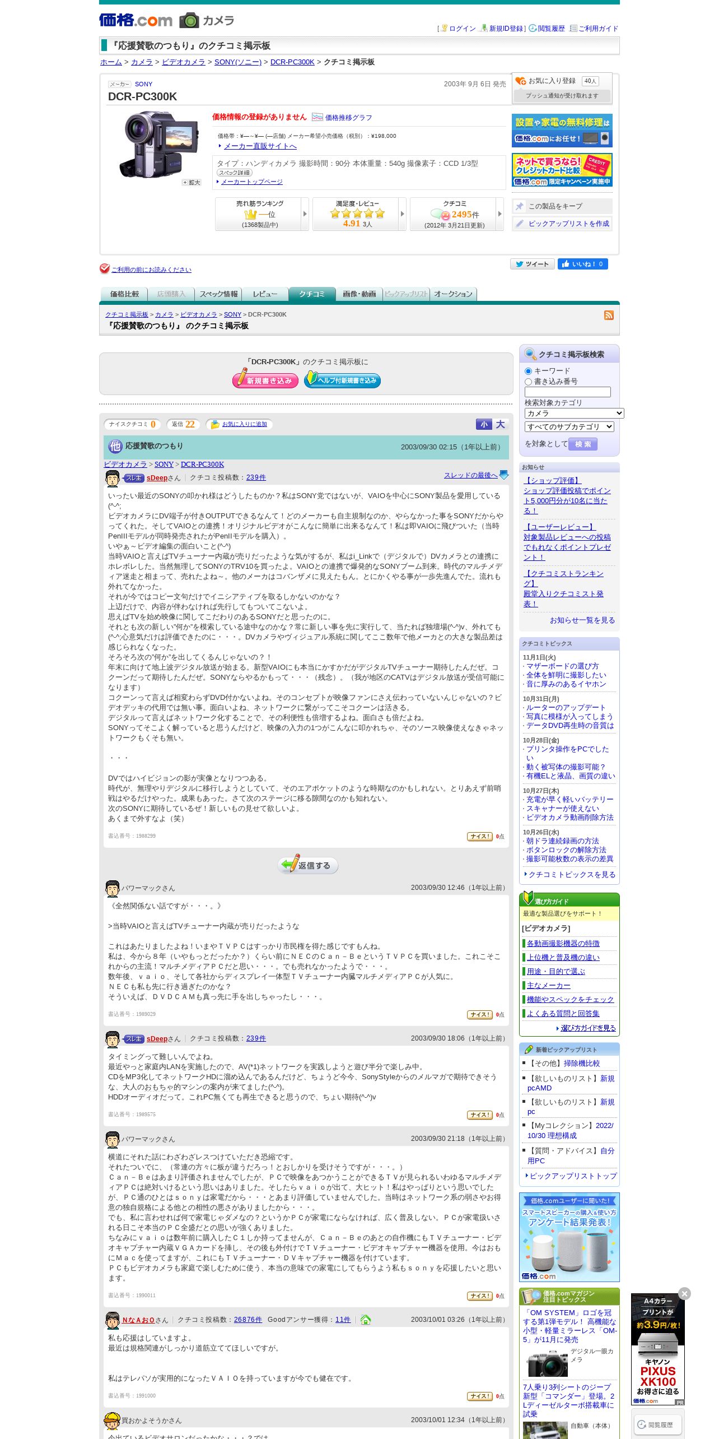719x1439 pixels.
Task: Open the すべてのサブカテゴリ dropdown
Action: 569,427
